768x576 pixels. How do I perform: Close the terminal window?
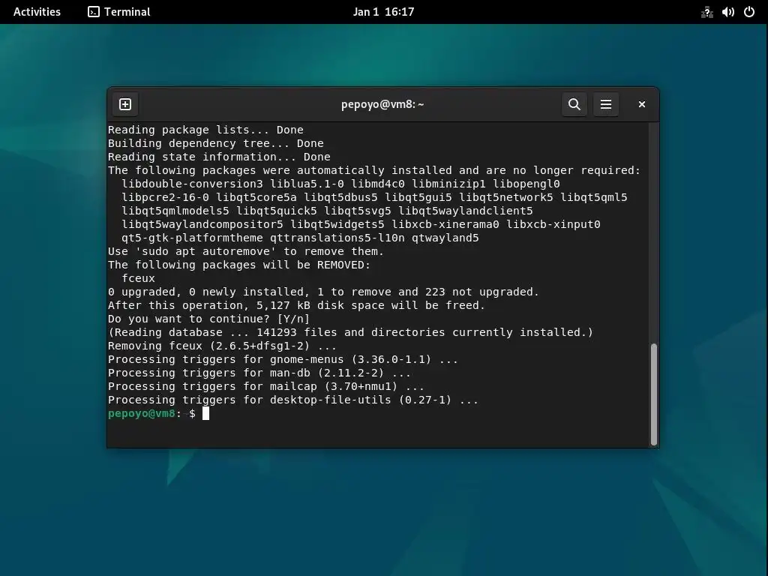[x=642, y=104]
